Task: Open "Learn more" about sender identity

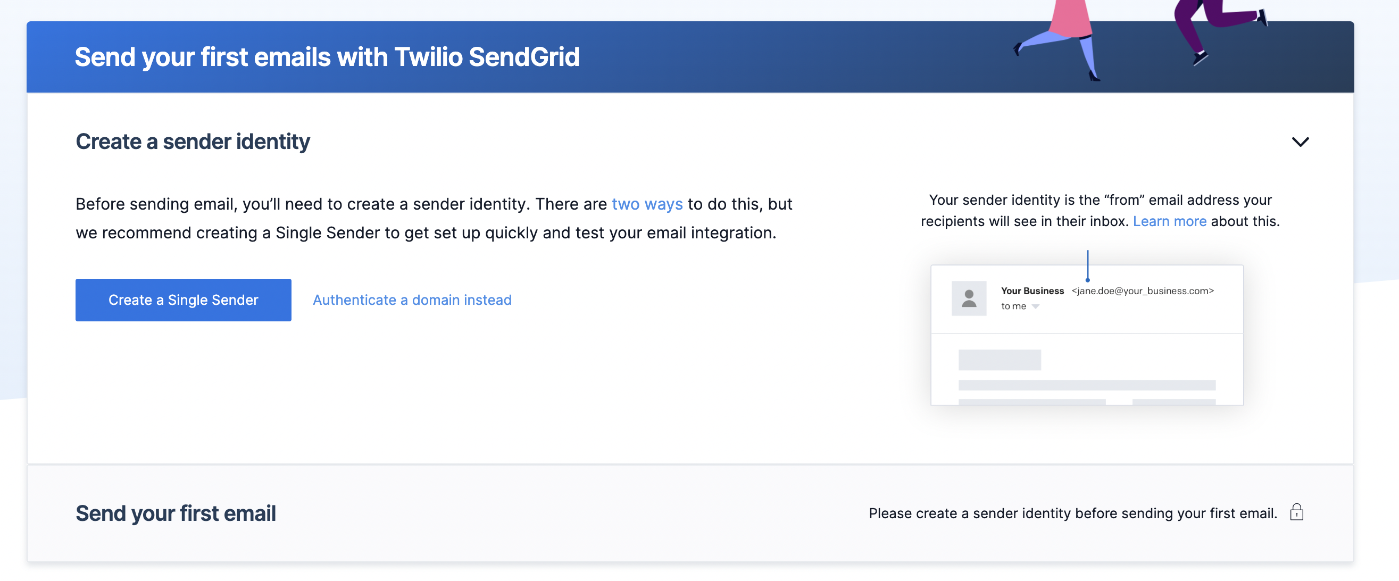Action: pos(1170,221)
